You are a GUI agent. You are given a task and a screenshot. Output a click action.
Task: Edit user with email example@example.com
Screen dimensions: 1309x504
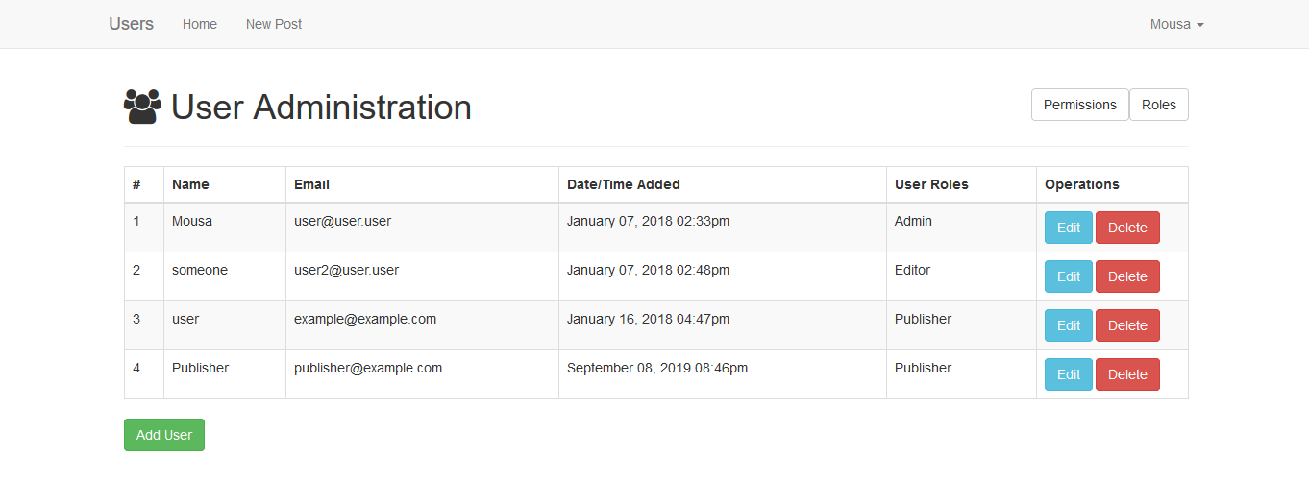pos(1068,325)
